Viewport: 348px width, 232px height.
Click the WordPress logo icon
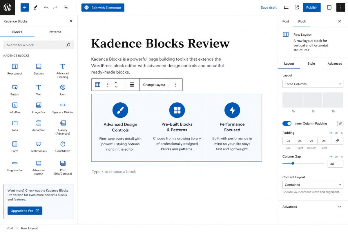[8, 8]
